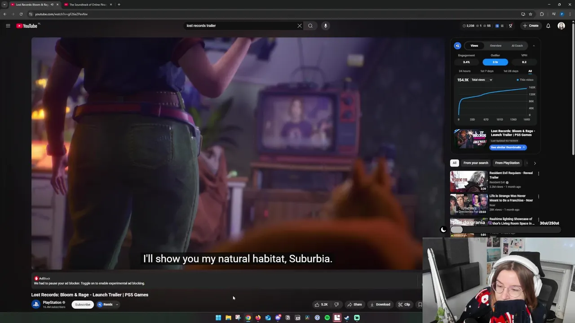Viewport: 575px width, 323px height.
Task: Open the Total views dropdown
Action: pyautogui.click(x=482, y=80)
